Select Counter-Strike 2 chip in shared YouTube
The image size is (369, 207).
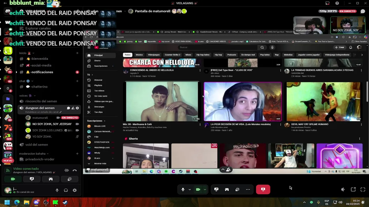point(172,55)
